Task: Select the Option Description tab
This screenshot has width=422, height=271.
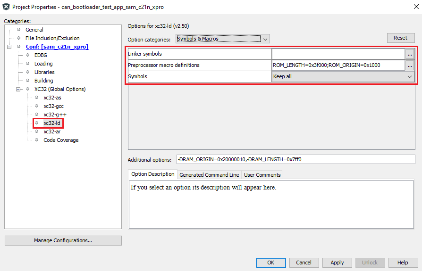Action: click(x=153, y=174)
